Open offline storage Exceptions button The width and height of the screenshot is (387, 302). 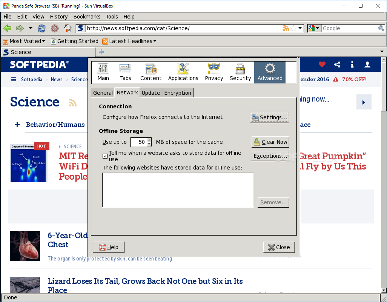click(270, 156)
